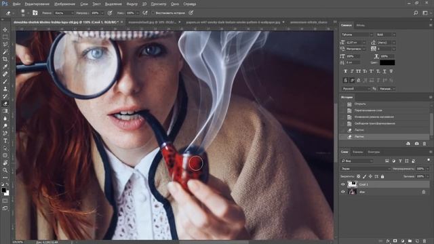Open the Изображение menu
The height and width of the screenshot is (244, 434).
pos(65,4)
